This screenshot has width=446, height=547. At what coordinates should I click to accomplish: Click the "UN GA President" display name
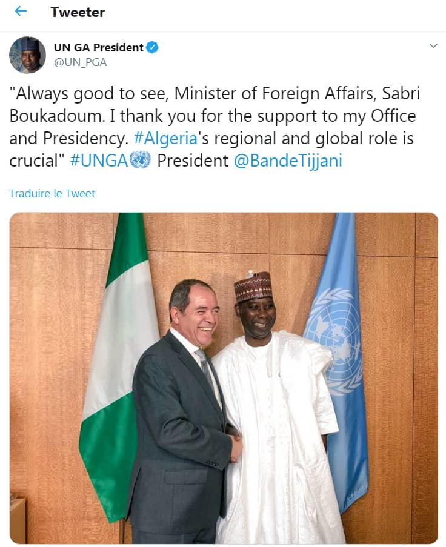(x=98, y=48)
